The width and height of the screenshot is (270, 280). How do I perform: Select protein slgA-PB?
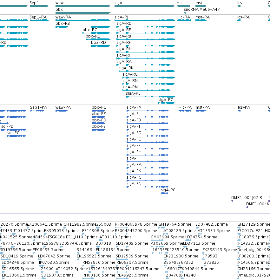point(148,123)
